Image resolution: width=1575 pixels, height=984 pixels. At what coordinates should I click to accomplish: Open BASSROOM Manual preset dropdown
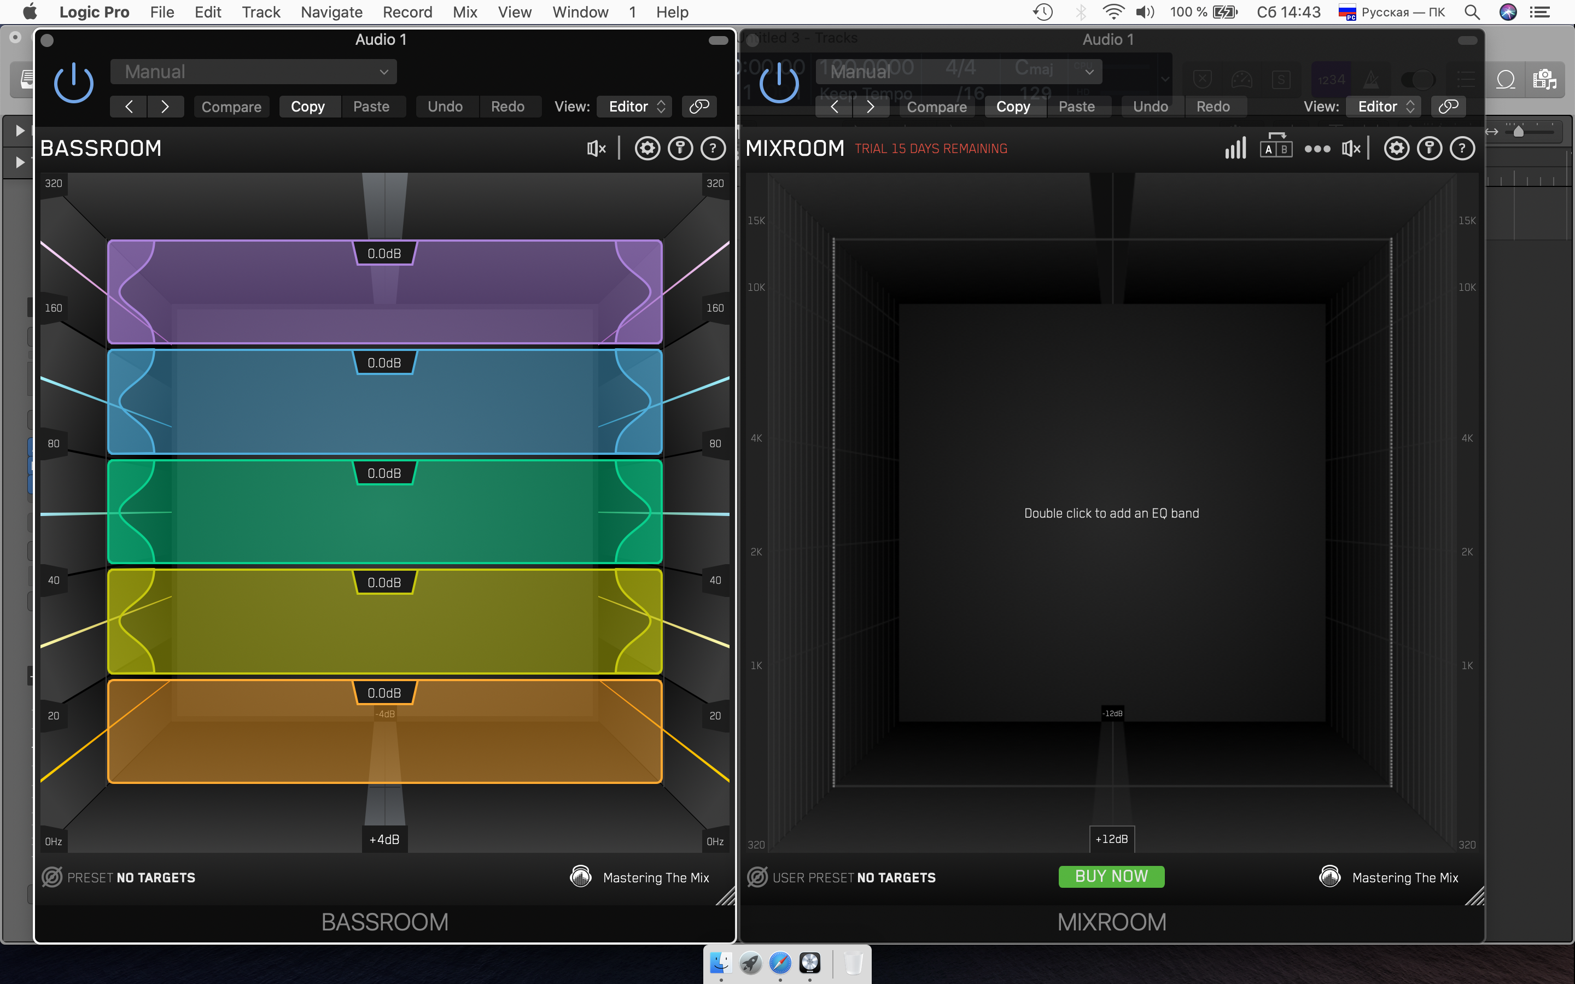click(253, 72)
